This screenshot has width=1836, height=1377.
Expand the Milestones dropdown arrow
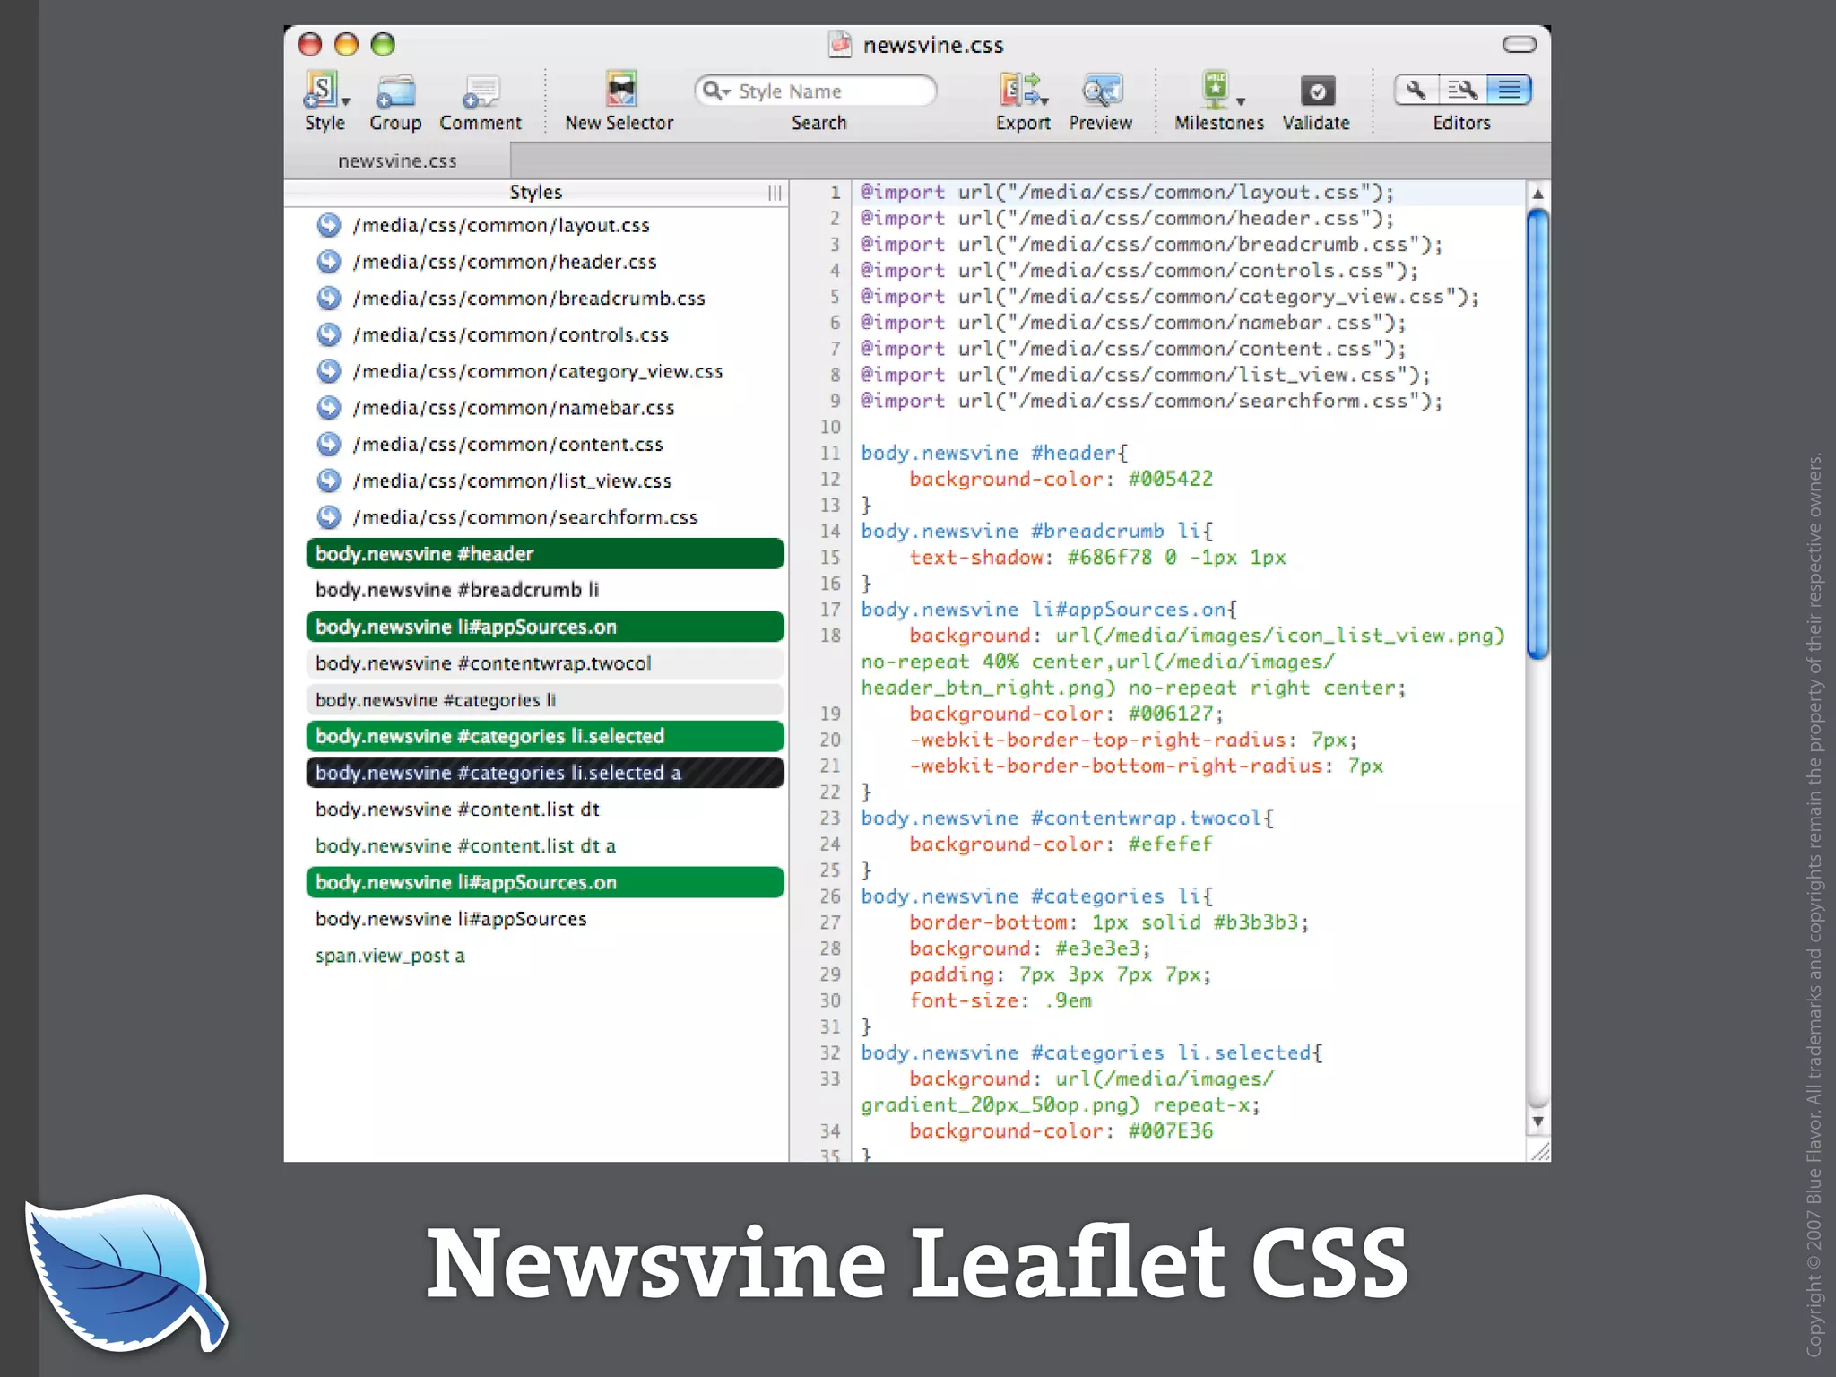point(1241,102)
